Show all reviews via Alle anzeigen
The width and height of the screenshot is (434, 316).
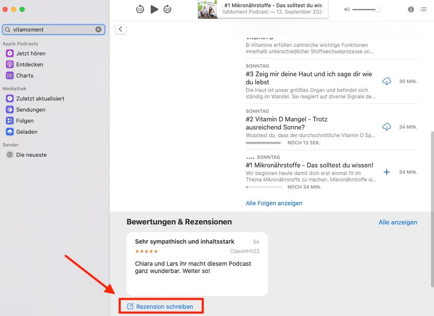click(398, 222)
